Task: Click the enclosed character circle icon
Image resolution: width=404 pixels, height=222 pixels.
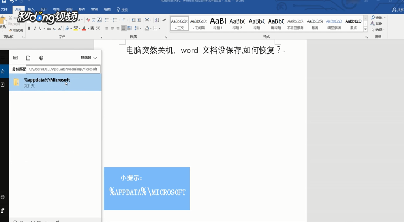Action: pyautogui.click(x=98, y=28)
